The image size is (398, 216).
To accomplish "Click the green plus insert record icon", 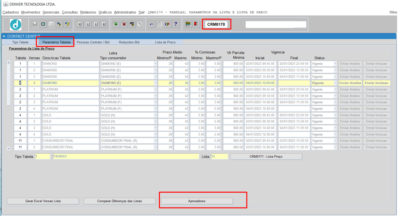I will pyautogui.click(x=116, y=24).
